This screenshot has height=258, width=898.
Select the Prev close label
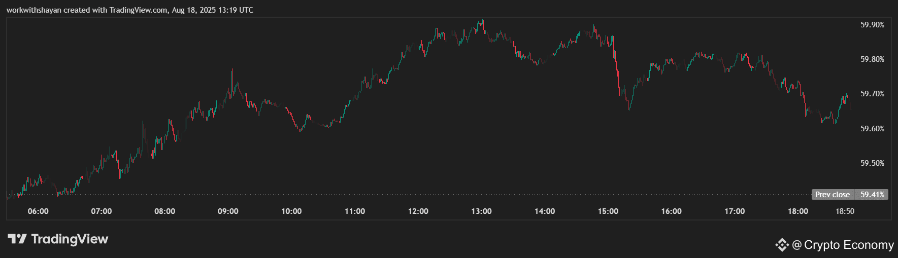833,195
